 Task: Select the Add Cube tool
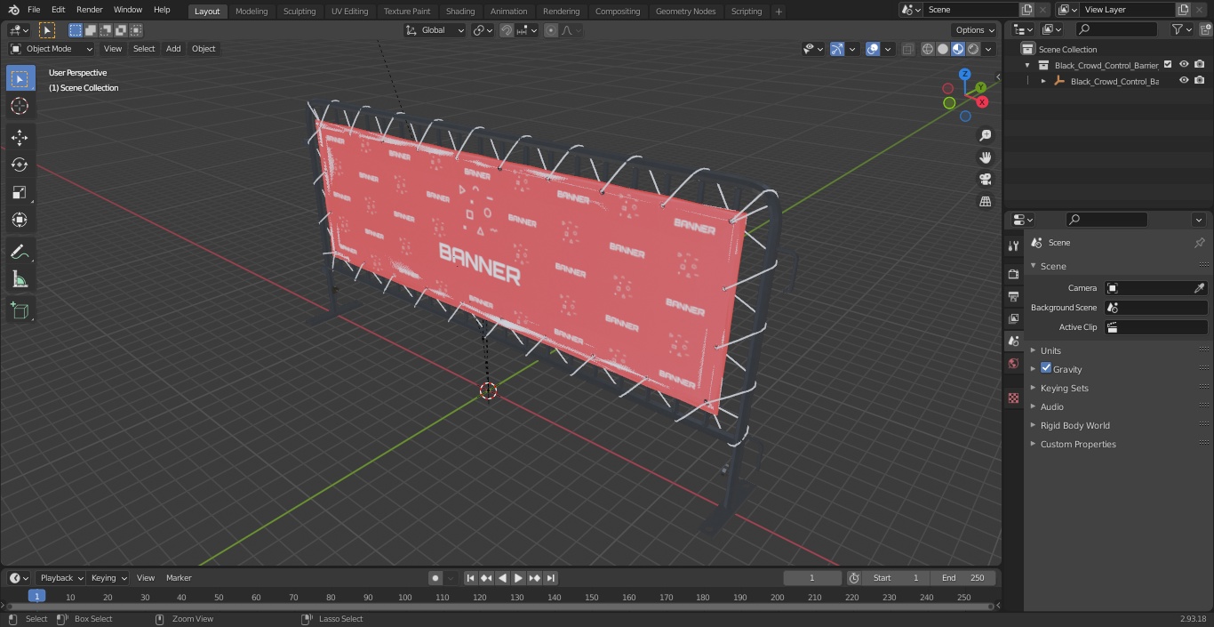tap(20, 311)
